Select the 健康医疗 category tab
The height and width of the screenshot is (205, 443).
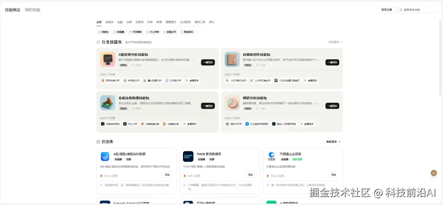coord(171,22)
